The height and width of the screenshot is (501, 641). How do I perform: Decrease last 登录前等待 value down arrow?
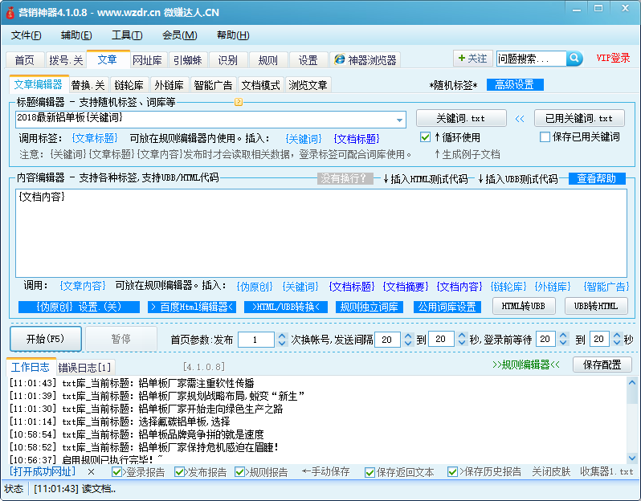pyautogui.click(x=617, y=343)
